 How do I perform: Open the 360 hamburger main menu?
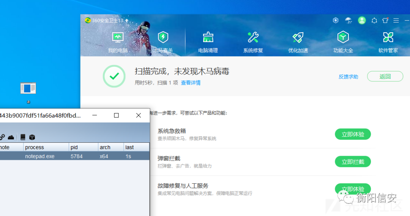point(396,20)
